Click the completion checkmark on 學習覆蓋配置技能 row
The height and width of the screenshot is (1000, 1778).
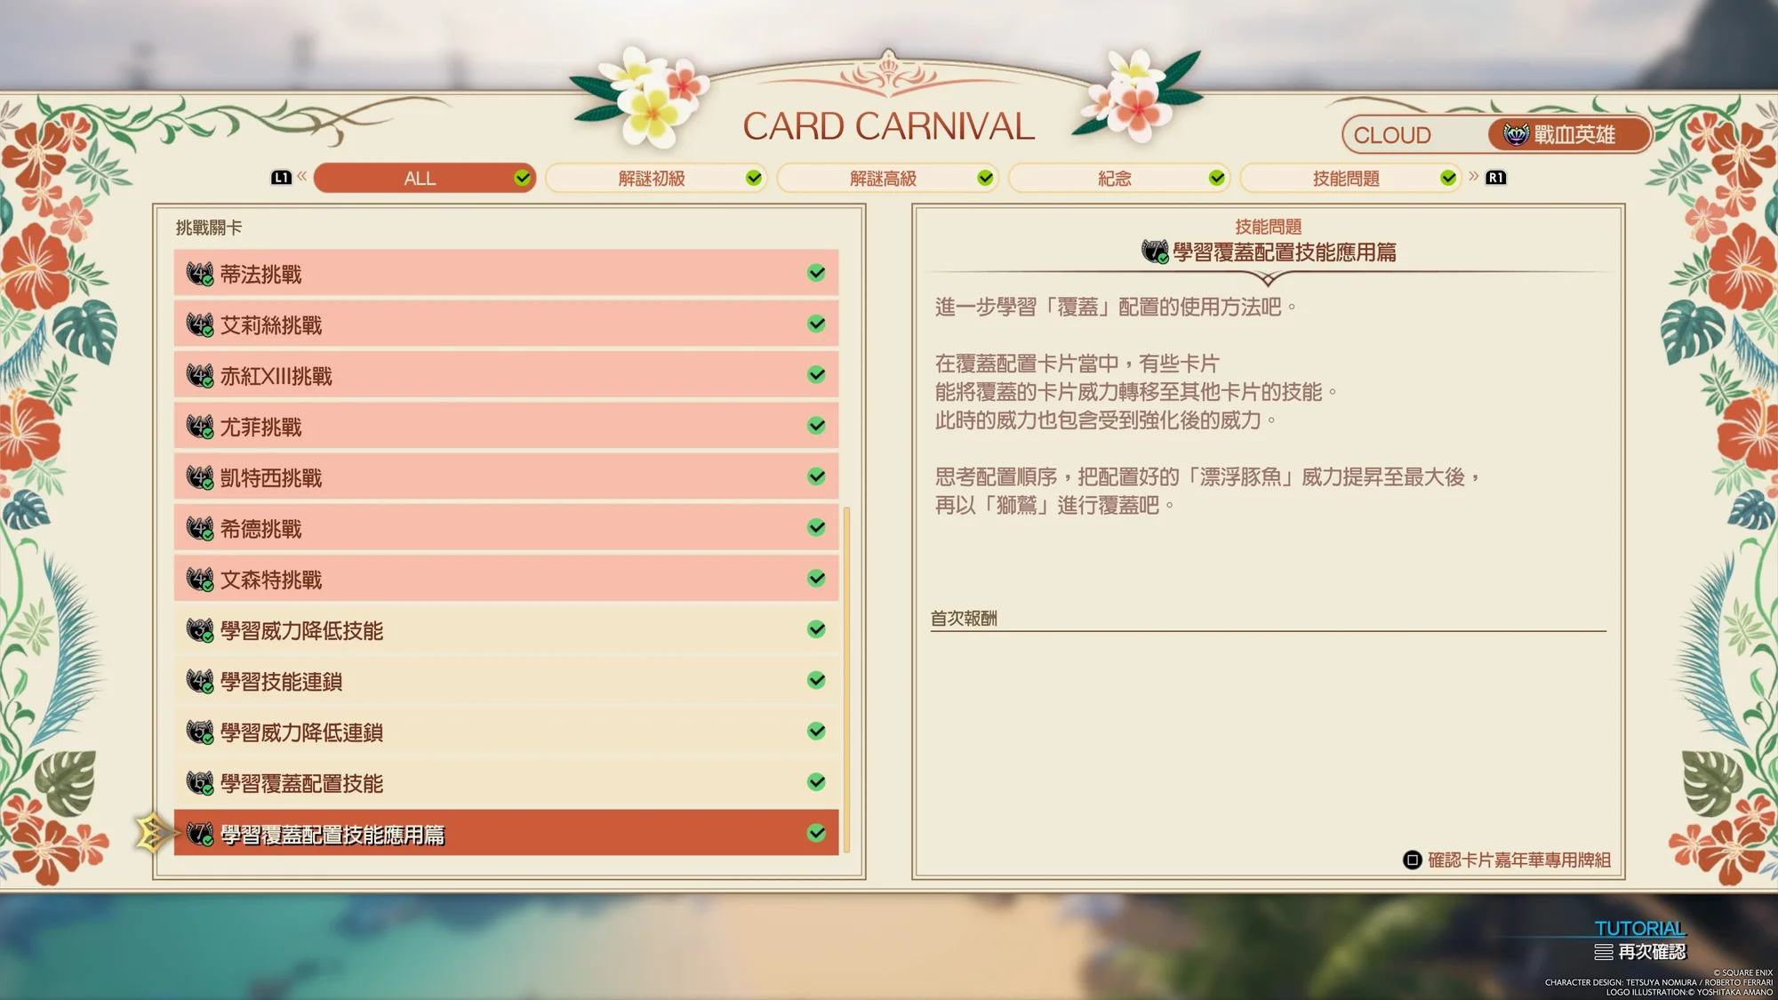(816, 781)
